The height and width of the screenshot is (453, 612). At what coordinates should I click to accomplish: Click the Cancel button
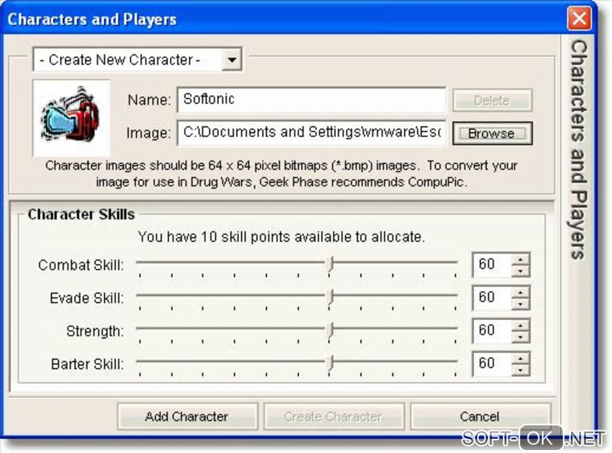479,416
